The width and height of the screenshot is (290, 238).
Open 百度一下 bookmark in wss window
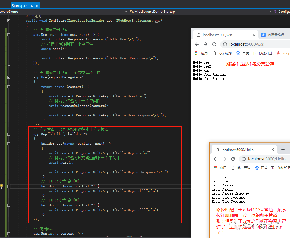254,53
